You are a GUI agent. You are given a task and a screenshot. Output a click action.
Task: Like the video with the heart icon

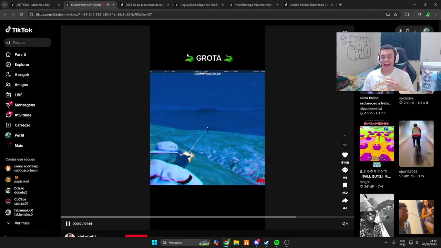tap(345, 155)
